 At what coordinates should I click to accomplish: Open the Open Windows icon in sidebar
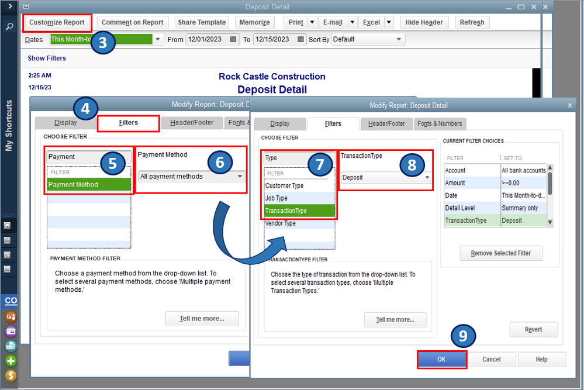(7, 270)
